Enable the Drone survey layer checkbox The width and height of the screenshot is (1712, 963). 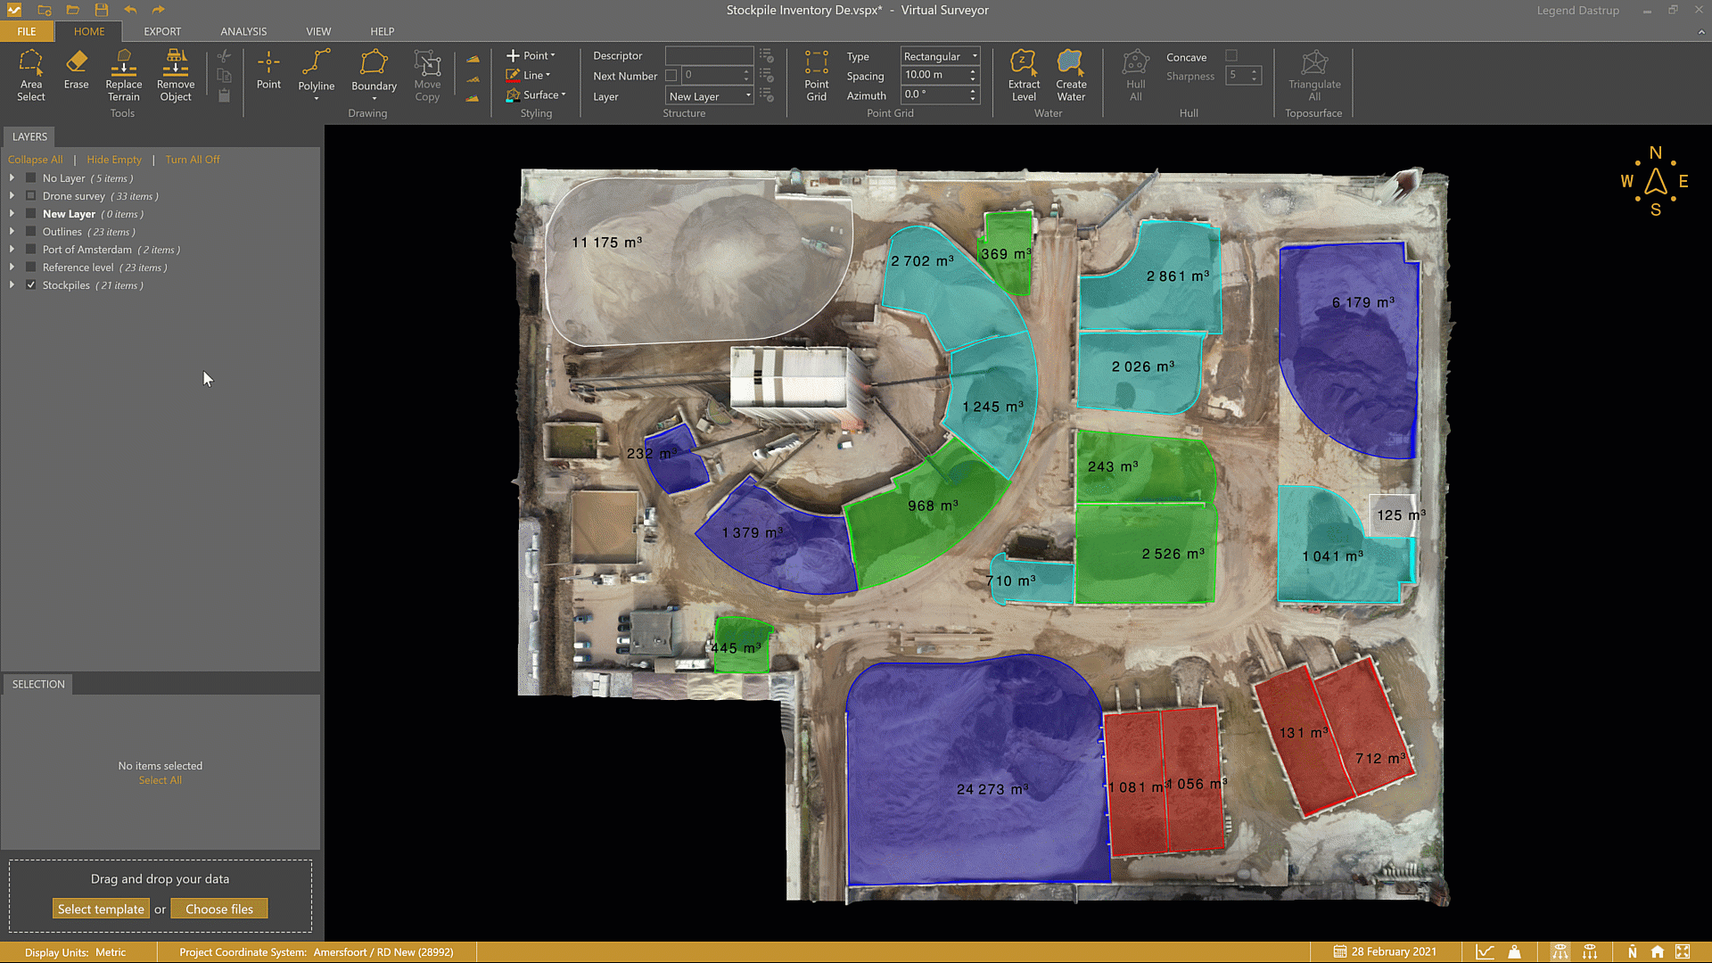pyautogui.click(x=31, y=196)
